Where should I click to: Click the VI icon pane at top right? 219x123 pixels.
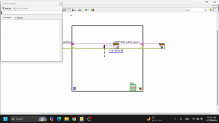(216, 8)
